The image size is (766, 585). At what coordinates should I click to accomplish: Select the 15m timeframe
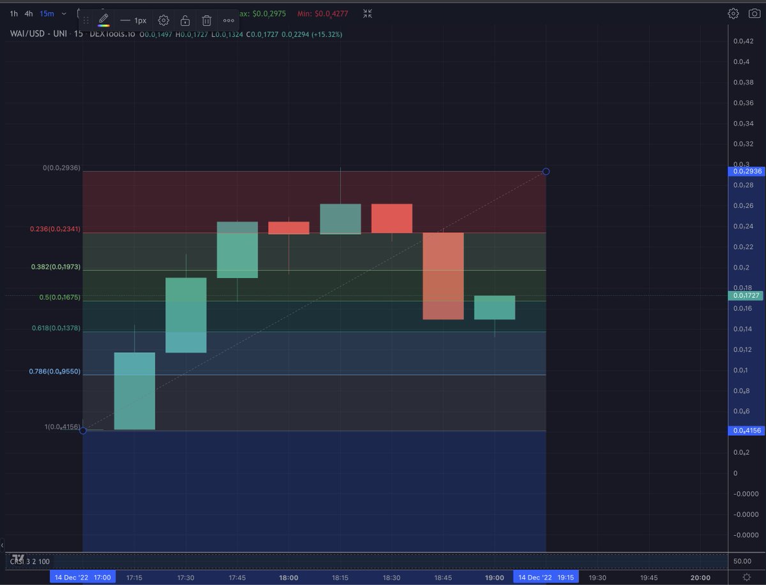coord(47,13)
